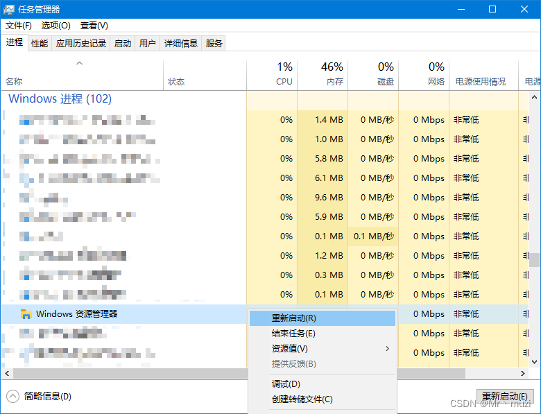541x414 pixels.
Task: Switch to the 启动 tab
Action: 123,44
